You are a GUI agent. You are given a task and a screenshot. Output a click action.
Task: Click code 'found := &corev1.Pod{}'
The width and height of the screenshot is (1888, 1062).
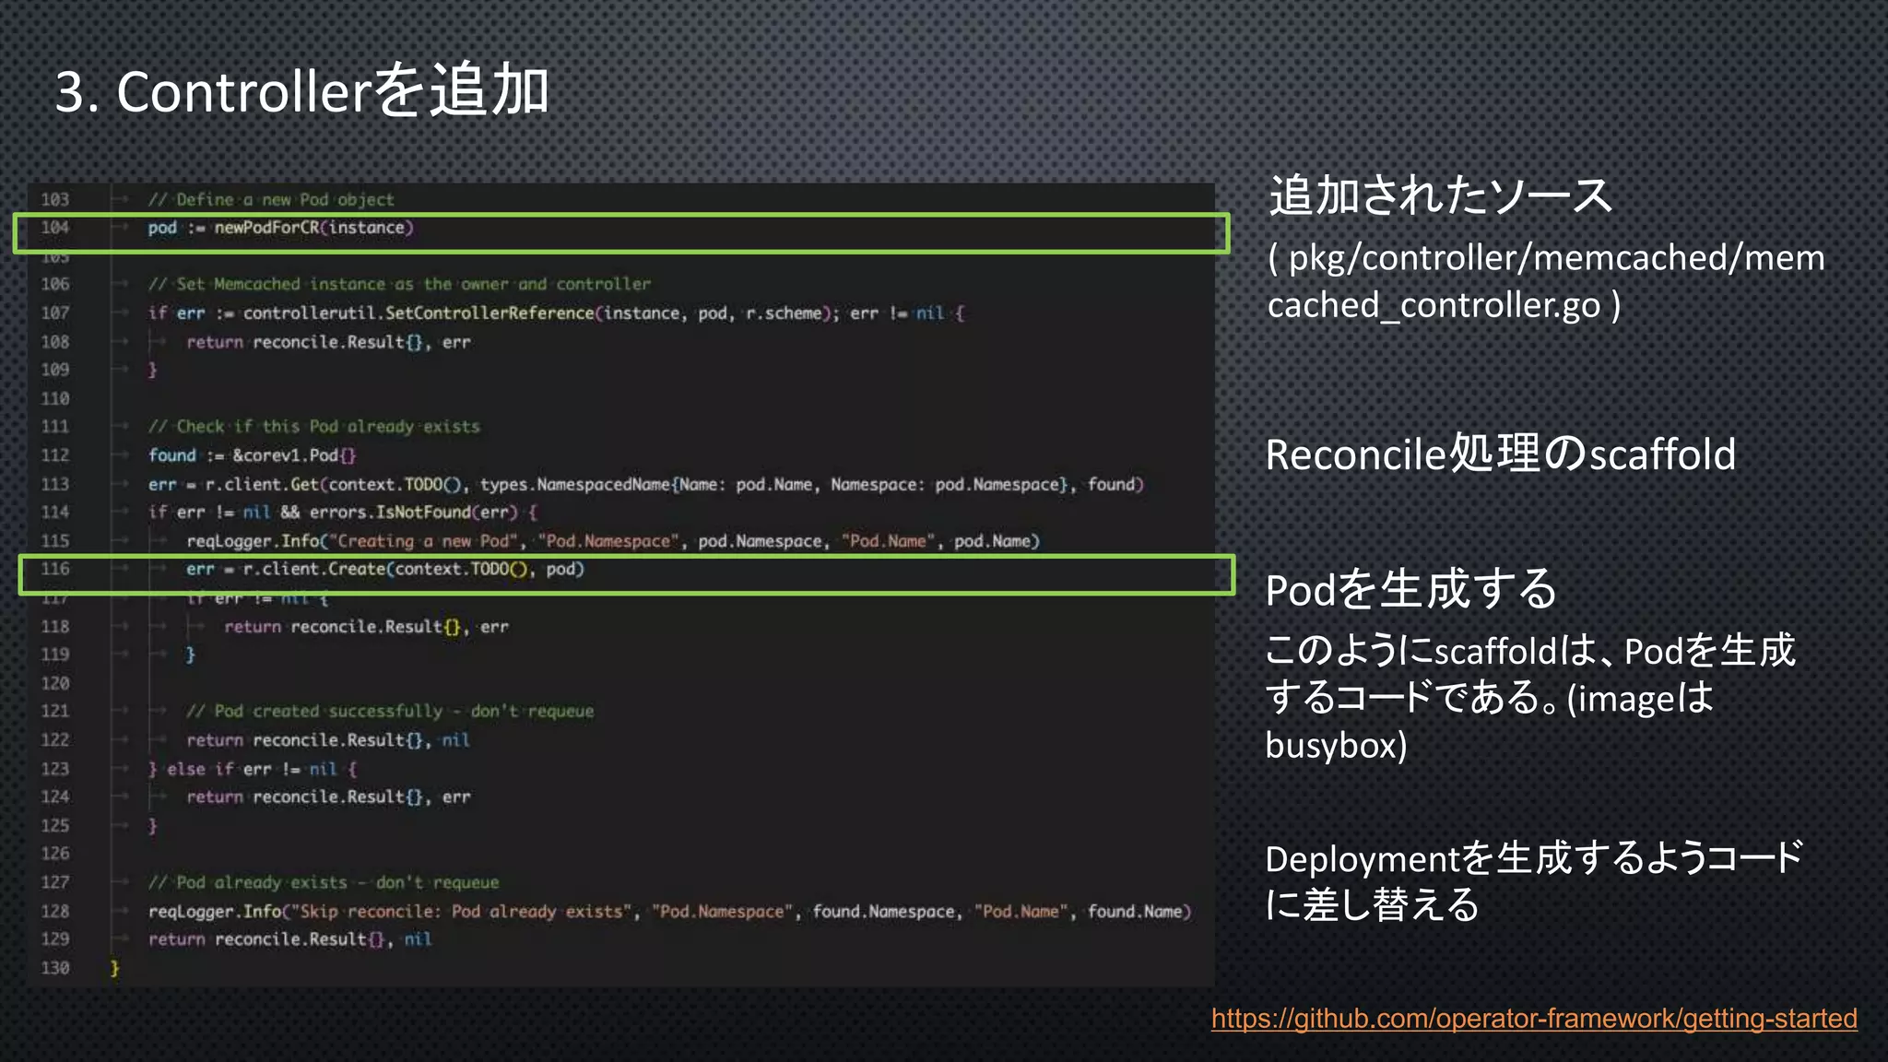coord(252,455)
